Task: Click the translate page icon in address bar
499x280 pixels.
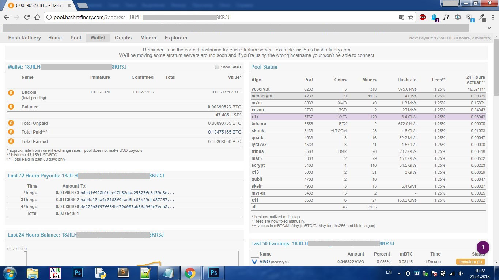Action: coord(401,17)
